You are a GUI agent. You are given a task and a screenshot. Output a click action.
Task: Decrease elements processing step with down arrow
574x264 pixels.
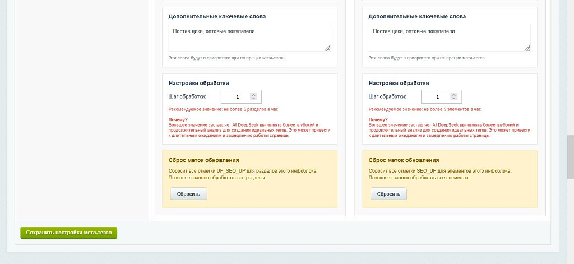[453, 99]
